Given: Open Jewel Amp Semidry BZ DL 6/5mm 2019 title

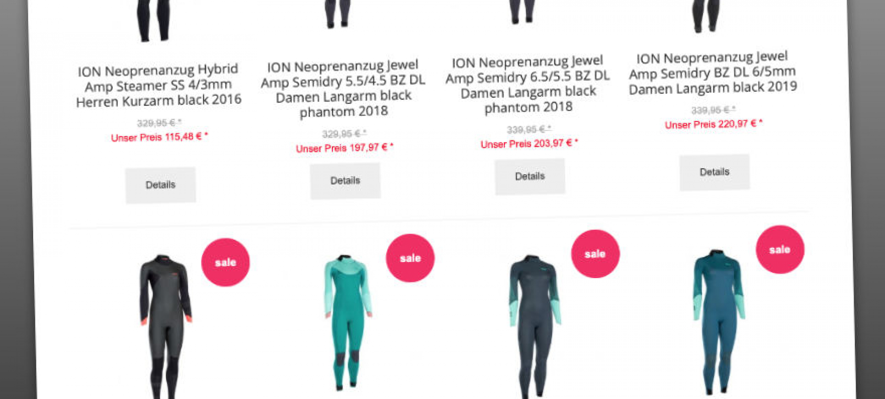Looking at the screenshot, I should (713, 73).
